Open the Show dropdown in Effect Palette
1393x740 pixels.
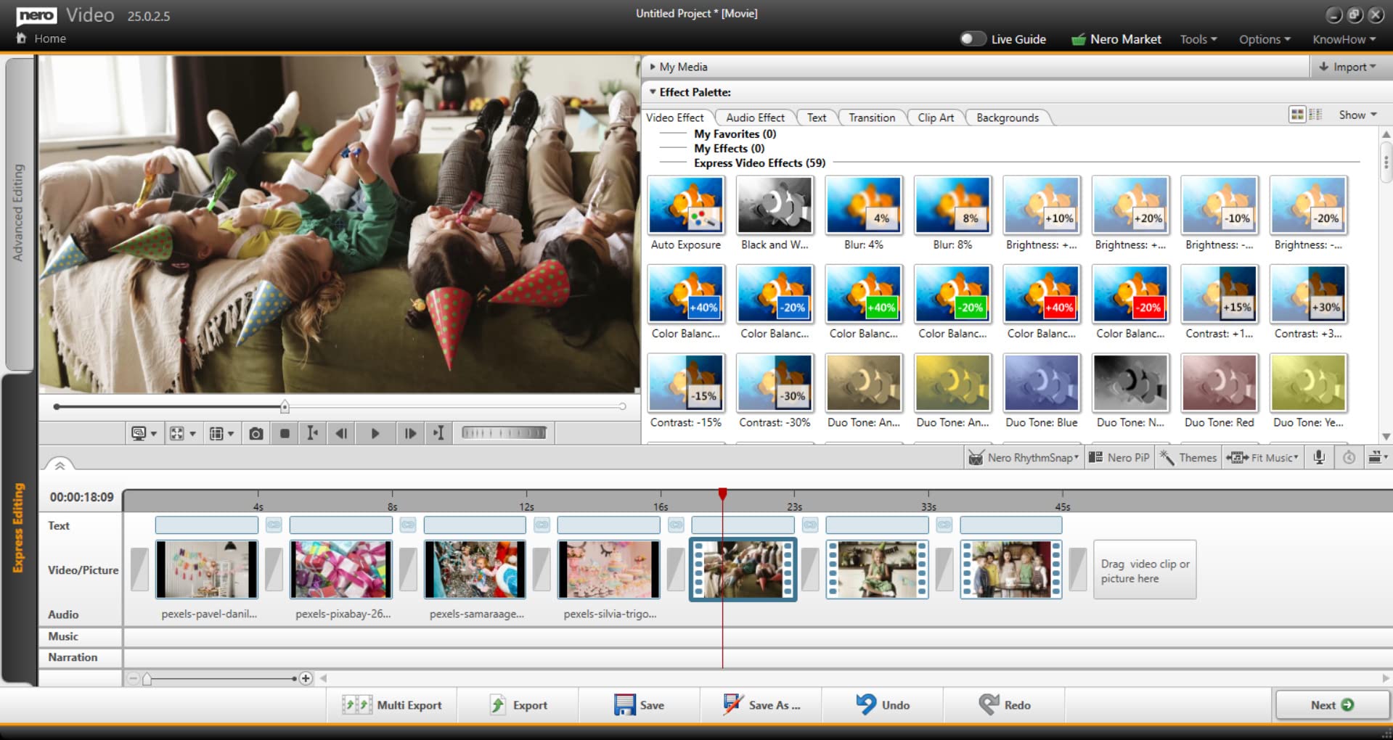(x=1355, y=114)
